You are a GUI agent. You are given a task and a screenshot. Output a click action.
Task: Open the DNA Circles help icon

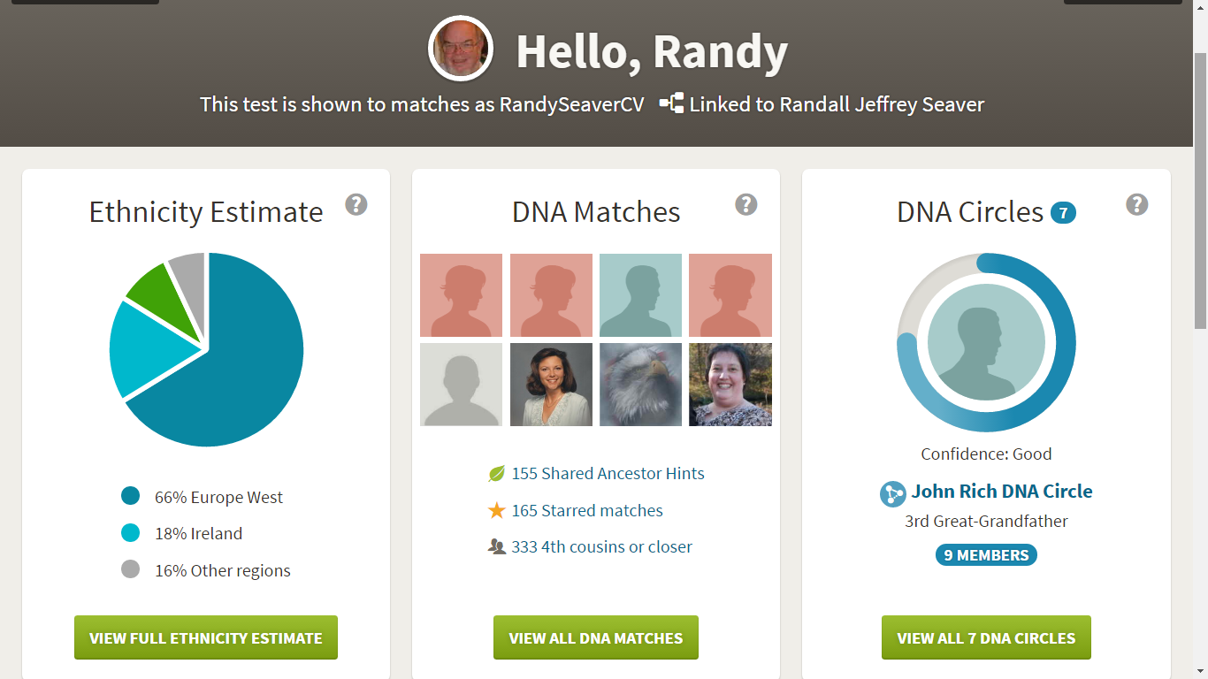pos(1137,204)
